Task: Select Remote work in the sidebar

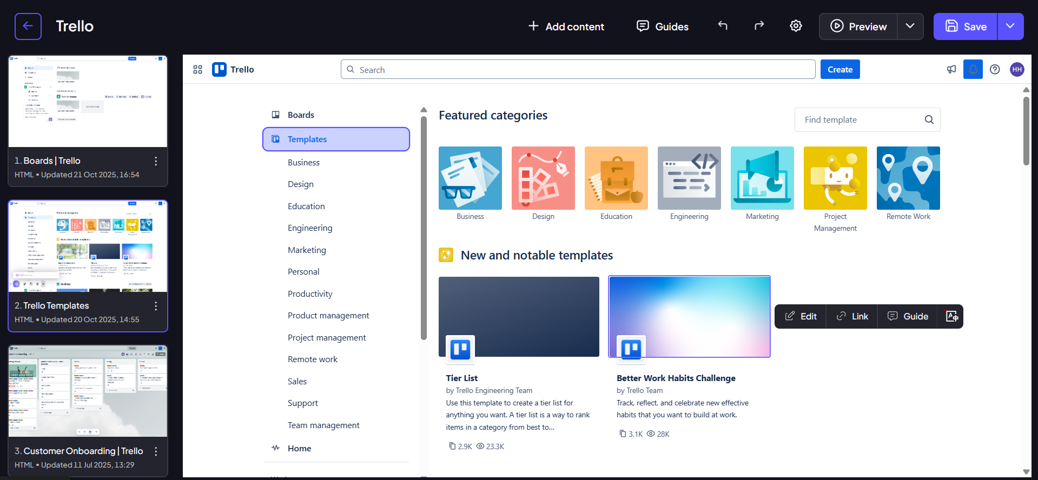Action: tap(313, 359)
